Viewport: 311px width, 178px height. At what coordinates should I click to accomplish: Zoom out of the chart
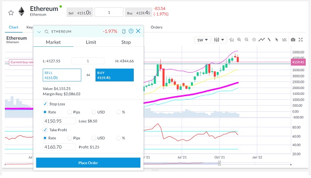tap(247, 40)
